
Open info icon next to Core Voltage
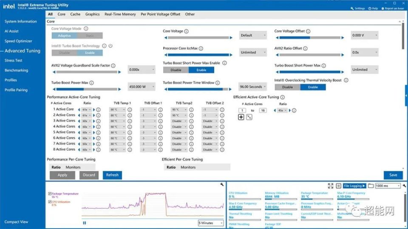[x=186, y=31]
